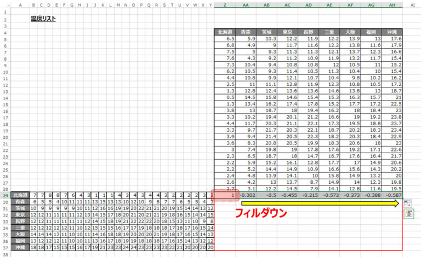Click the fill handle on the selection corner
This screenshot has width=421, height=257.
(402, 198)
